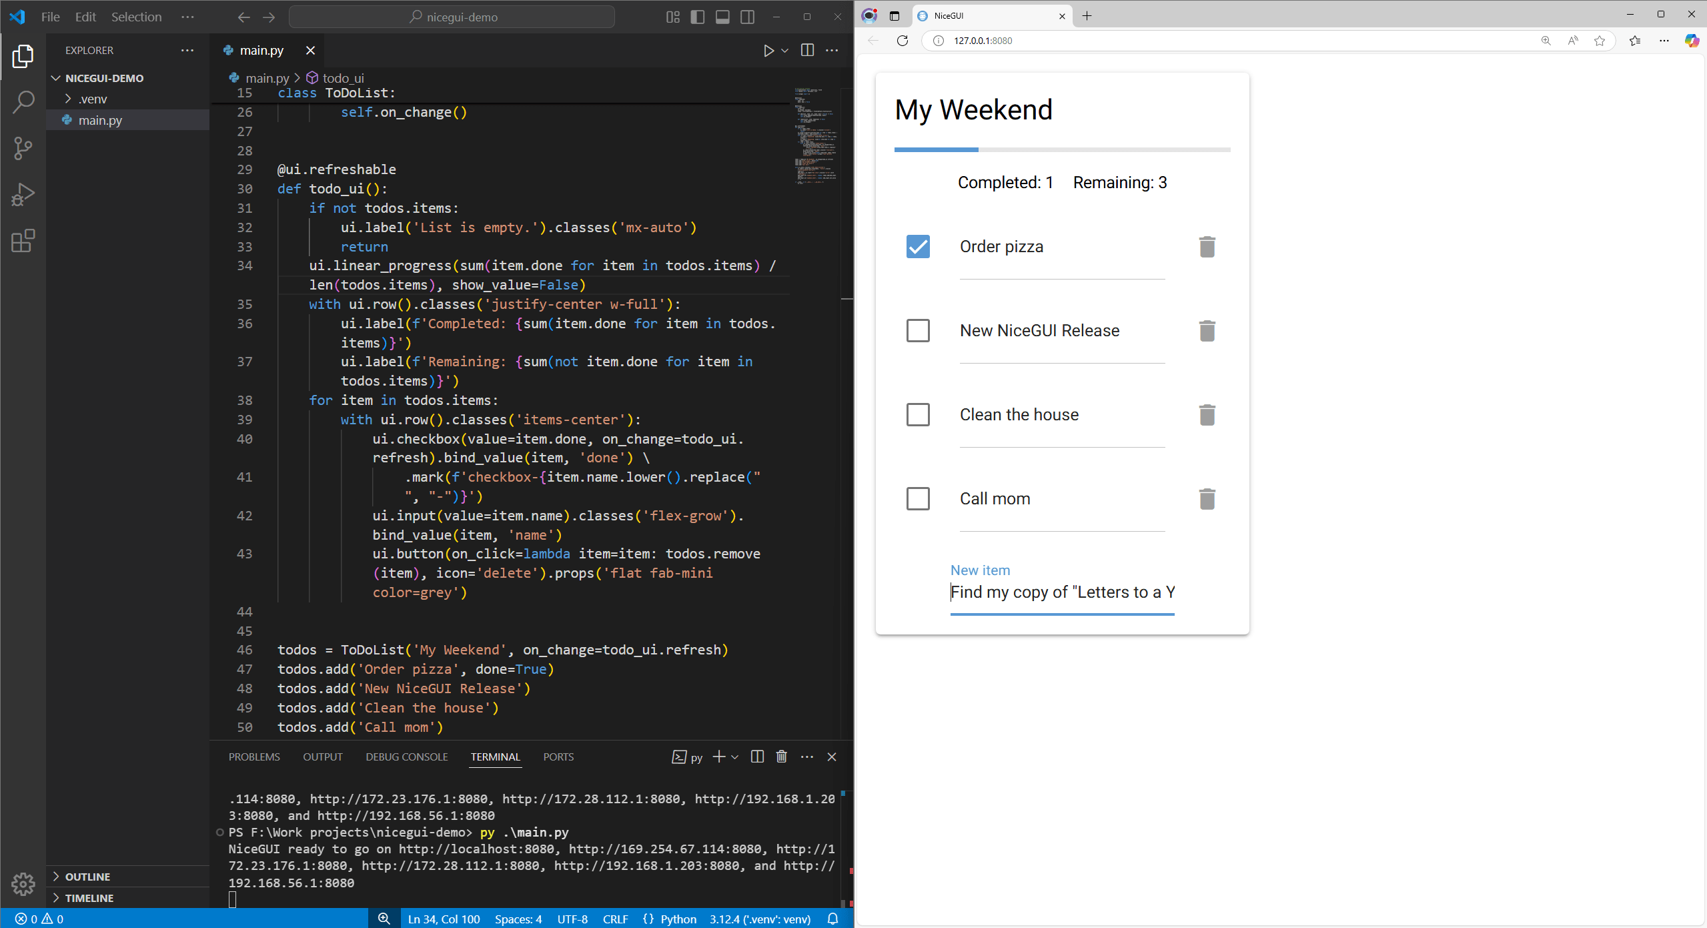Open the Source Control view
Viewport: 1707px width, 928px height.
coord(23,148)
